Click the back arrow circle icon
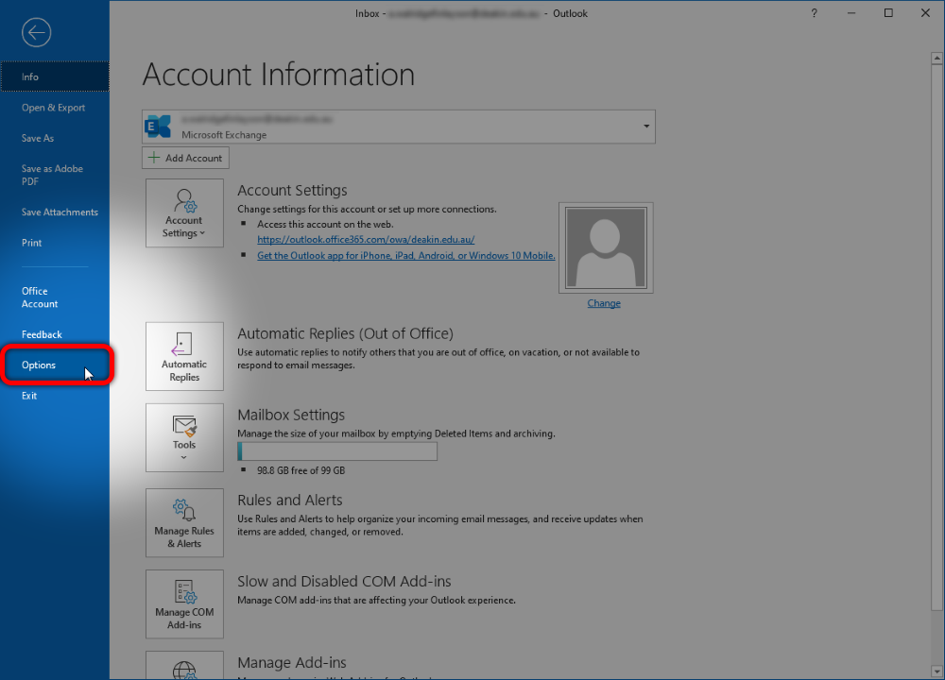Screen dimensions: 945x680 click(36, 32)
